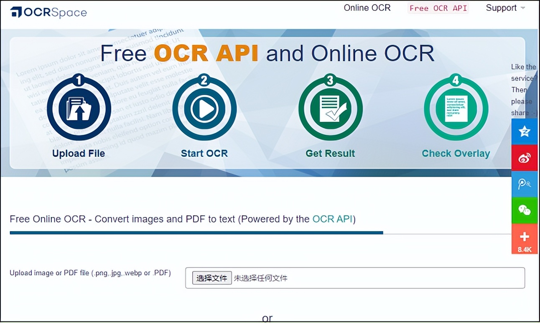540x323 pixels.
Task: Open more sharing options plus icon
Action: (524, 239)
